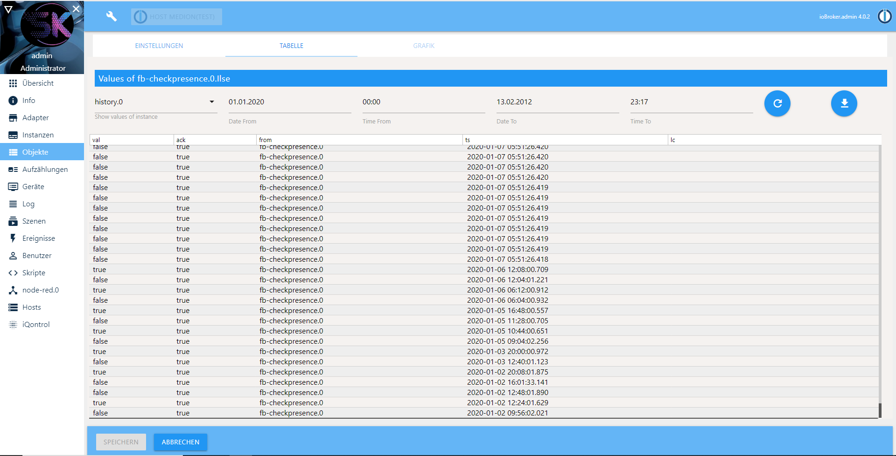Open the Ereignisse lightning icon
Viewport: 896px width, 456px height.
tap(13, 238)
